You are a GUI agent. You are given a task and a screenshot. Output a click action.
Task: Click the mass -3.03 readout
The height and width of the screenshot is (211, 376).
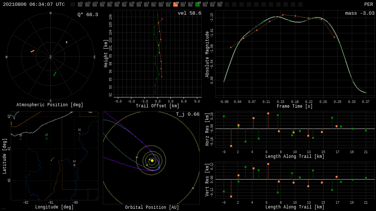pos(359,13)
